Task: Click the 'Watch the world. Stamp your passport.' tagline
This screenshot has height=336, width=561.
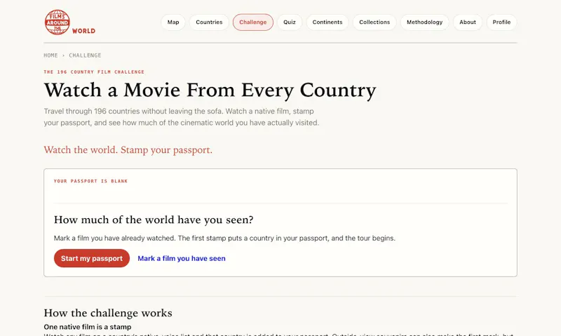Action: pos(128,150)
